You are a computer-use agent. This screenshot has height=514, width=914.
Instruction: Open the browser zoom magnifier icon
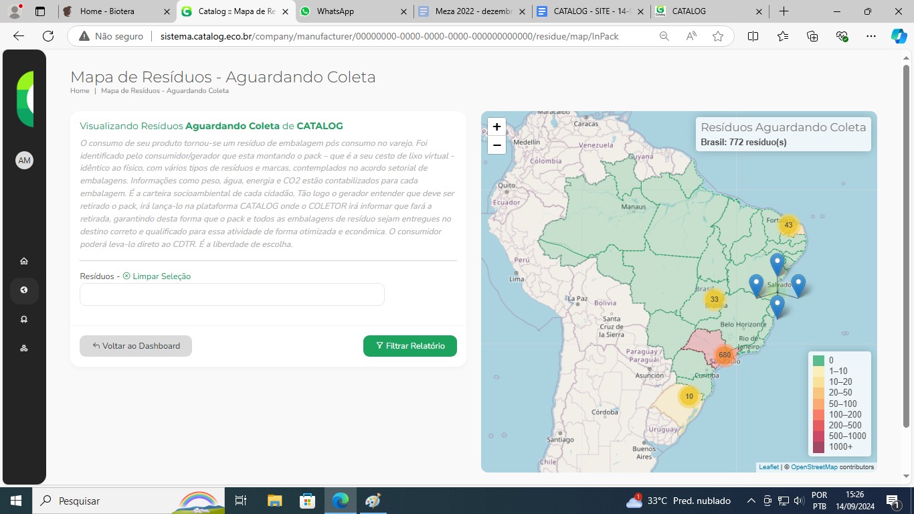point(664,36)
